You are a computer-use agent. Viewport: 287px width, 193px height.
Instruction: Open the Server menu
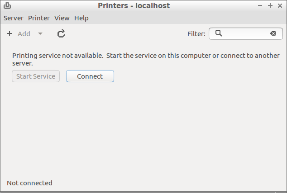pos(13,18)
